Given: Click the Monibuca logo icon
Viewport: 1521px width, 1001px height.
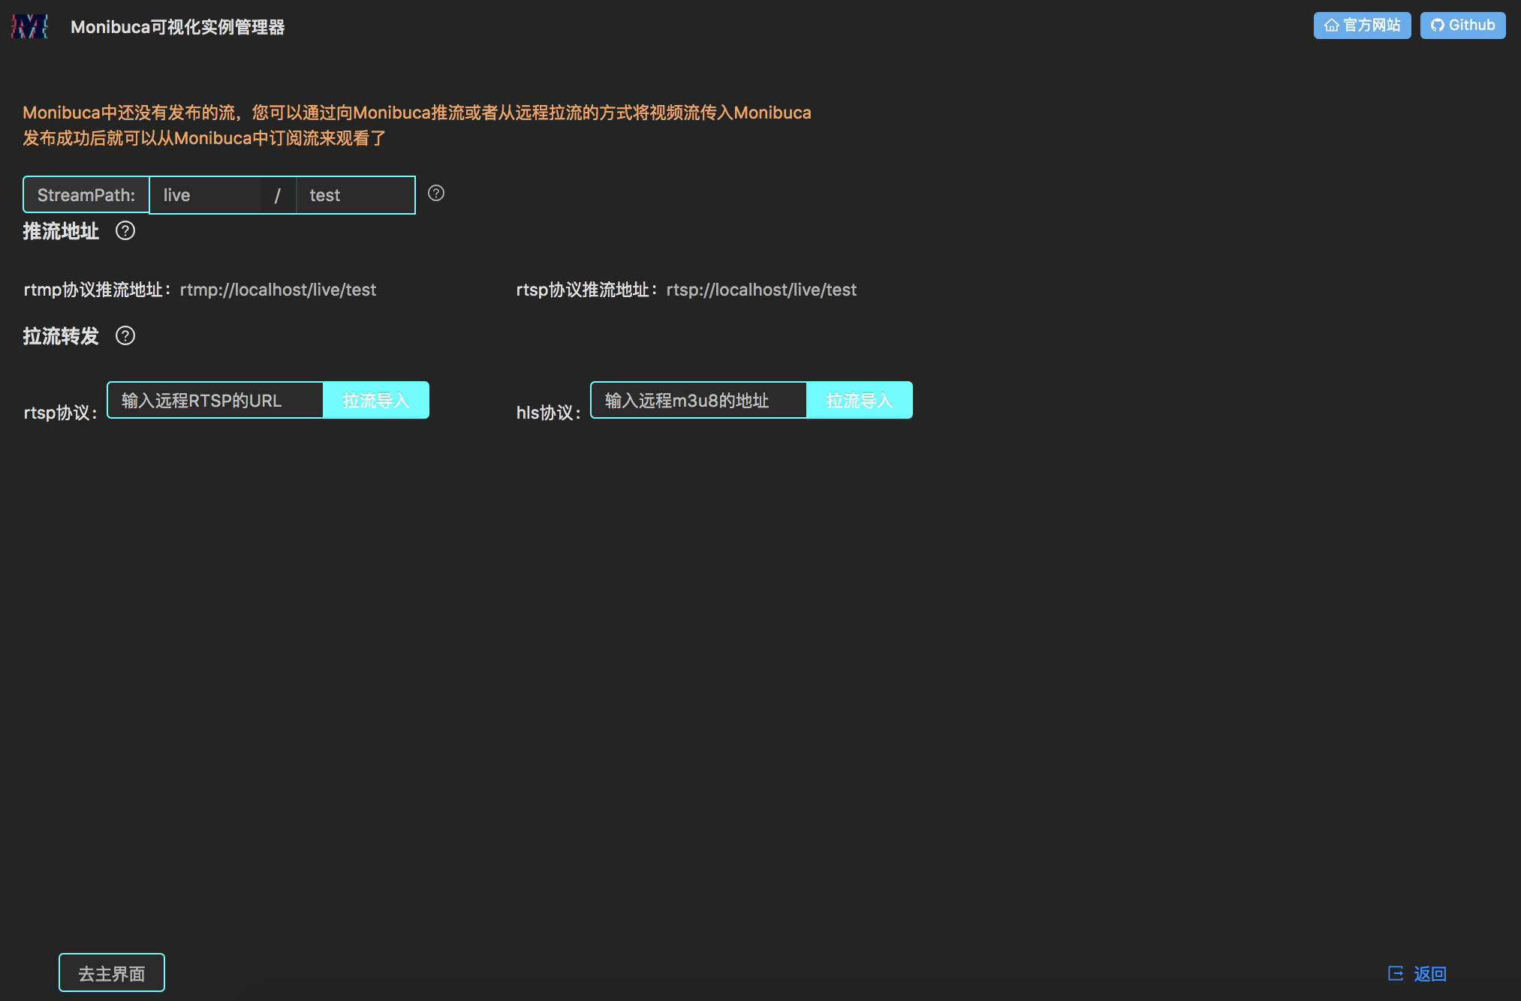Looking at the screenshot, I should point(30,26).
